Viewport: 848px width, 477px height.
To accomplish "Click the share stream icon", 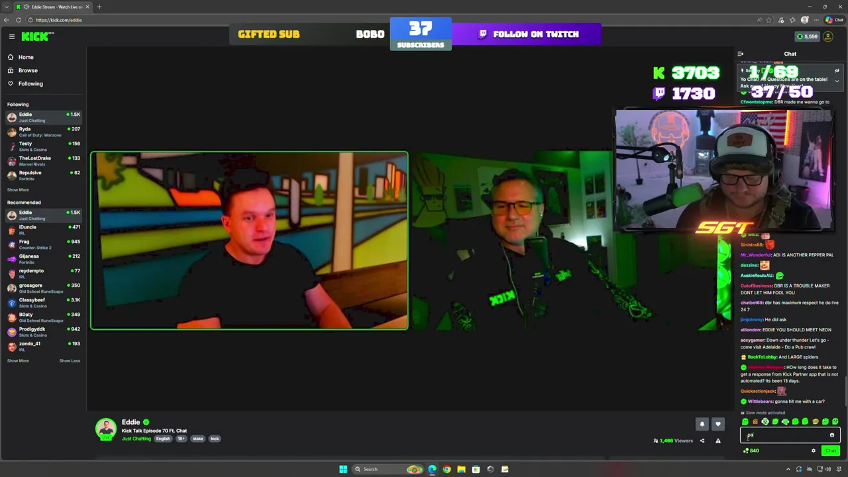I will [x=702, y=441].
